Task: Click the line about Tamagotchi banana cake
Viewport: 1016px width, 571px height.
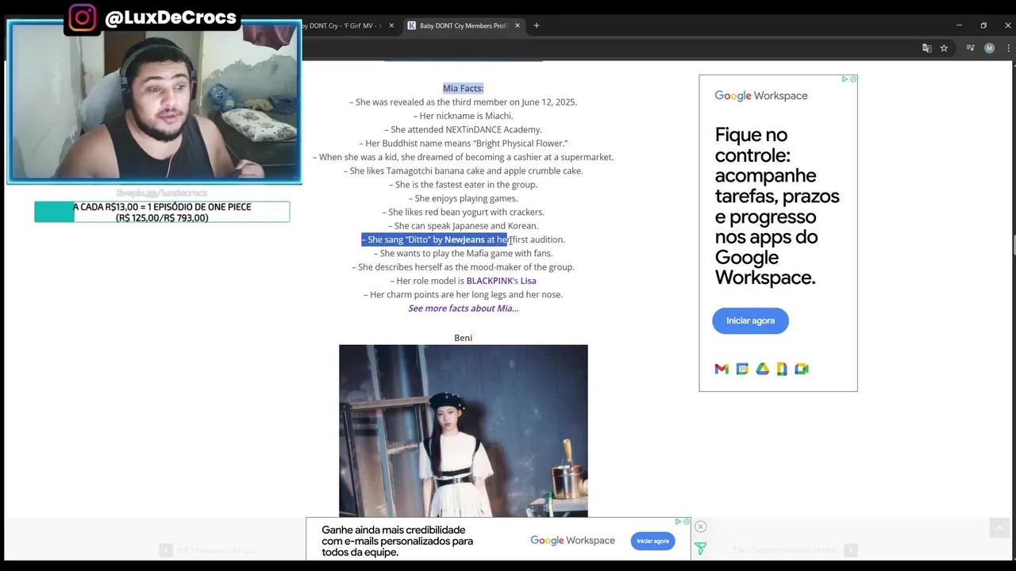Action: (464, 171)
